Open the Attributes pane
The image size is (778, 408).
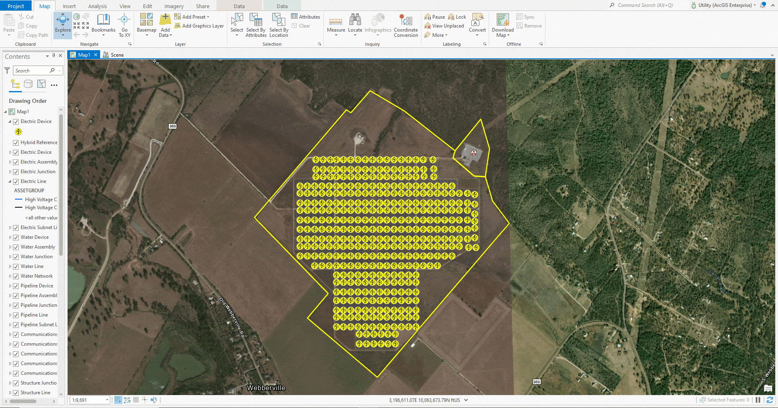tap(306, 17)
